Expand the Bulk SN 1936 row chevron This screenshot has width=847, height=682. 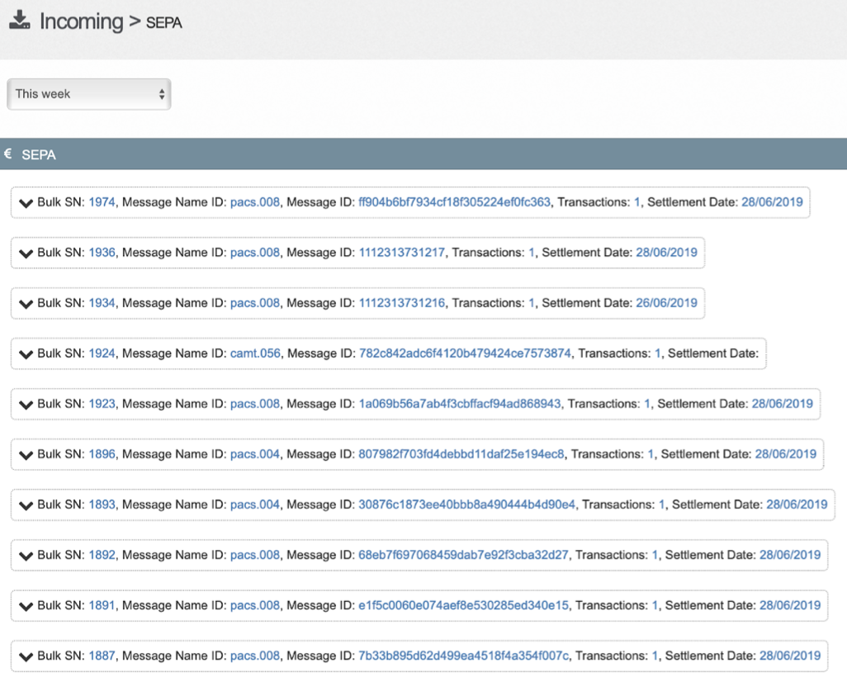point(26,253)
